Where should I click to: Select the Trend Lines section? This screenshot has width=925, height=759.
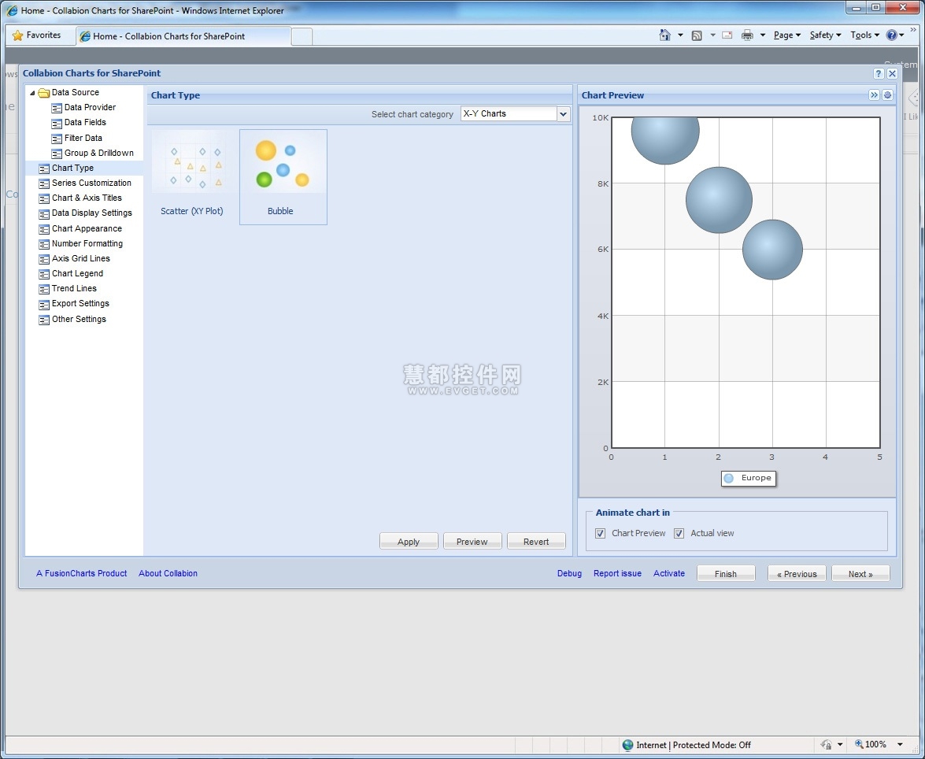pos(74,288)
